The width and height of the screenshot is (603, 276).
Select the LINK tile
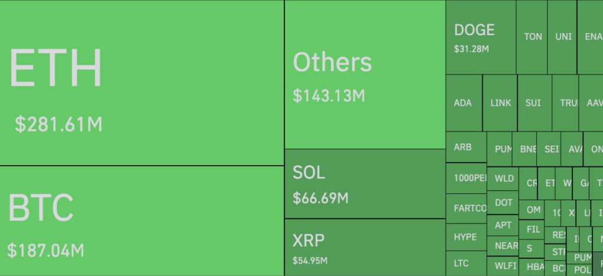click(x=501, y=103)
